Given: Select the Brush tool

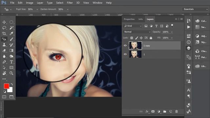Looking at the screenshot, I should click(x=11, y=39).
